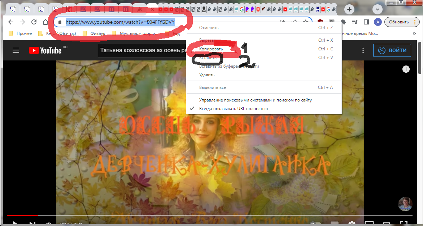Toggle the browser side panel icon

(x=366, y=22)
